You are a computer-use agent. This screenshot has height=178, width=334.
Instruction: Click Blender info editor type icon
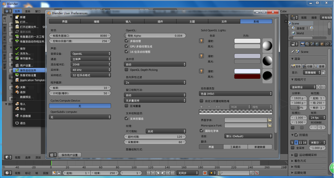[8, 11]
